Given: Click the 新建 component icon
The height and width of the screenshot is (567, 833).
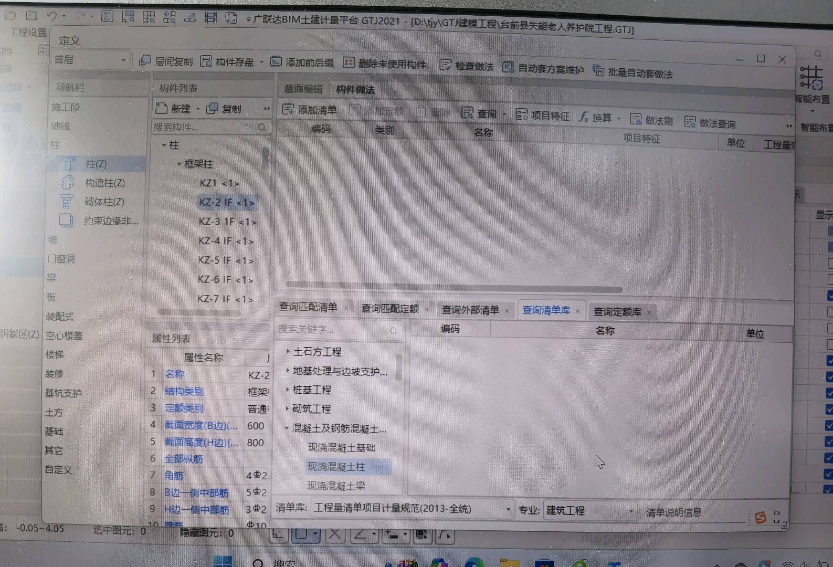Looking at the screenshot, I should [x=161, y=108].
